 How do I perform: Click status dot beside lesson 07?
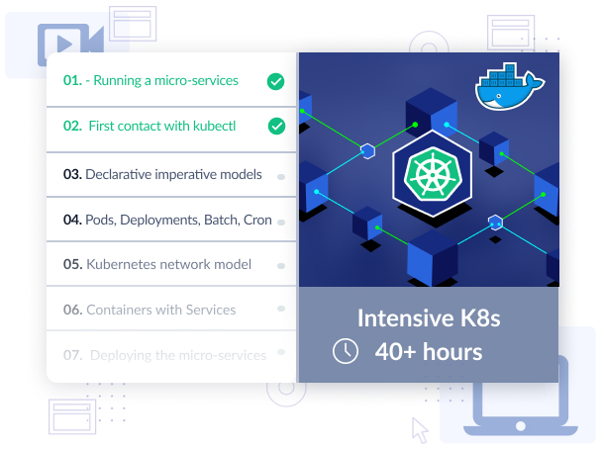coord(281,352)
